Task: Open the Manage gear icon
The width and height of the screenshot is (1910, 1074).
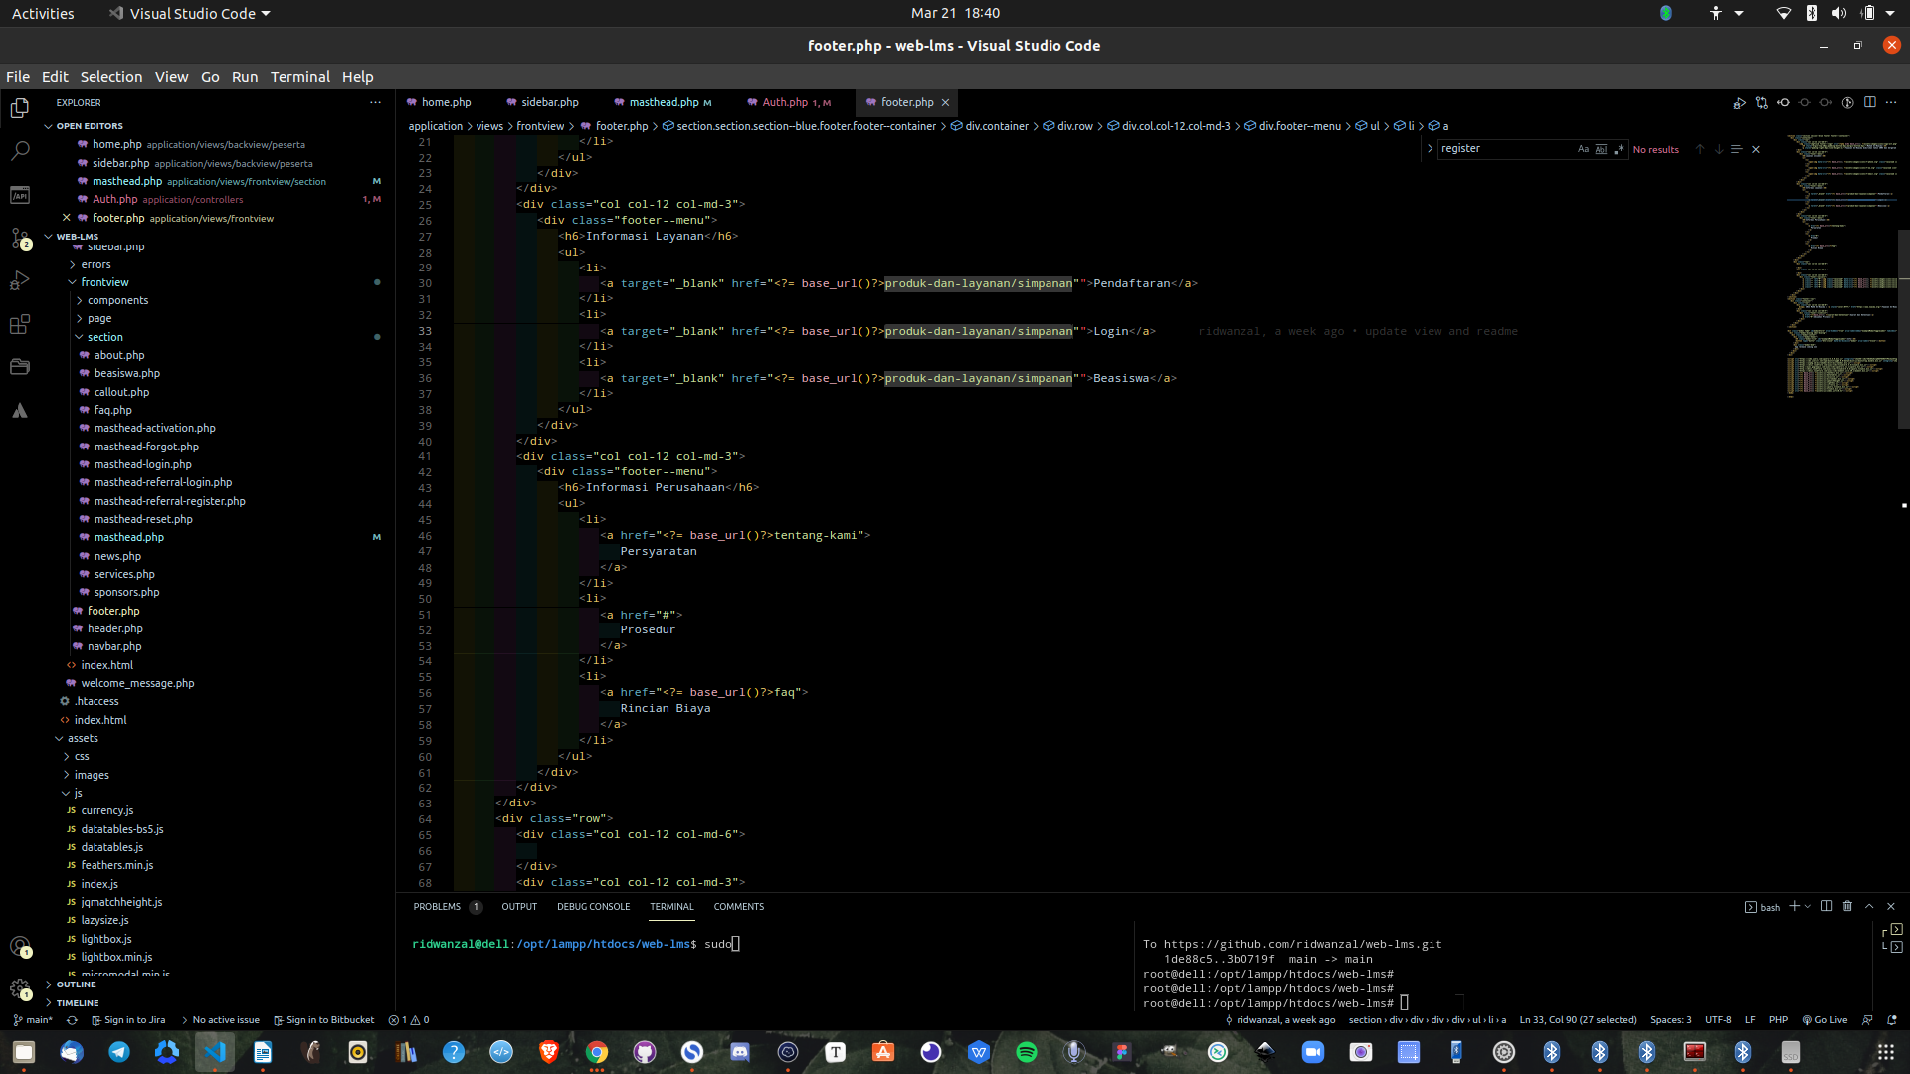Action: [19, 988]
